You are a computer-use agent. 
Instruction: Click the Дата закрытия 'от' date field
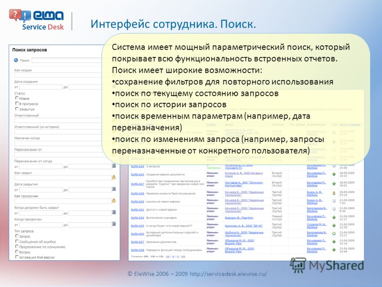pos(41,189)
